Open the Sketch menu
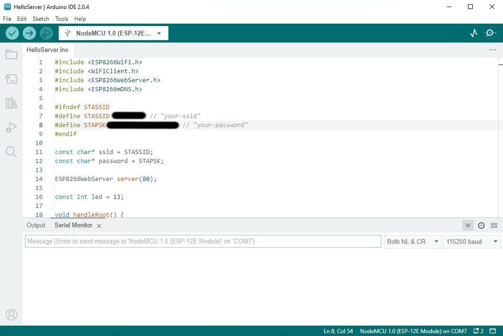The width and height of the screenshot is (503, 336). pyautogui.click(x=41, y=19)
